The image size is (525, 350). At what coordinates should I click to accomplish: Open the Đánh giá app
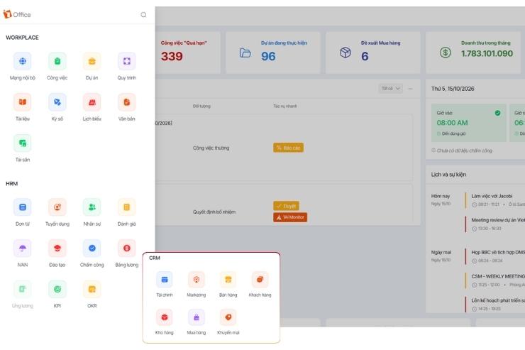(127, 207)
